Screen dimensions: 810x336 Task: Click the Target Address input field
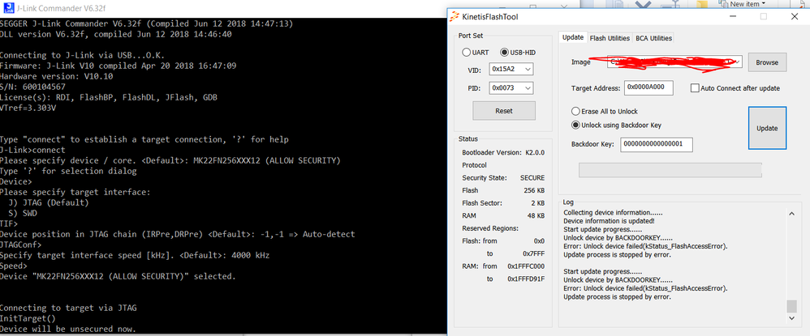(x=648, y=87)
